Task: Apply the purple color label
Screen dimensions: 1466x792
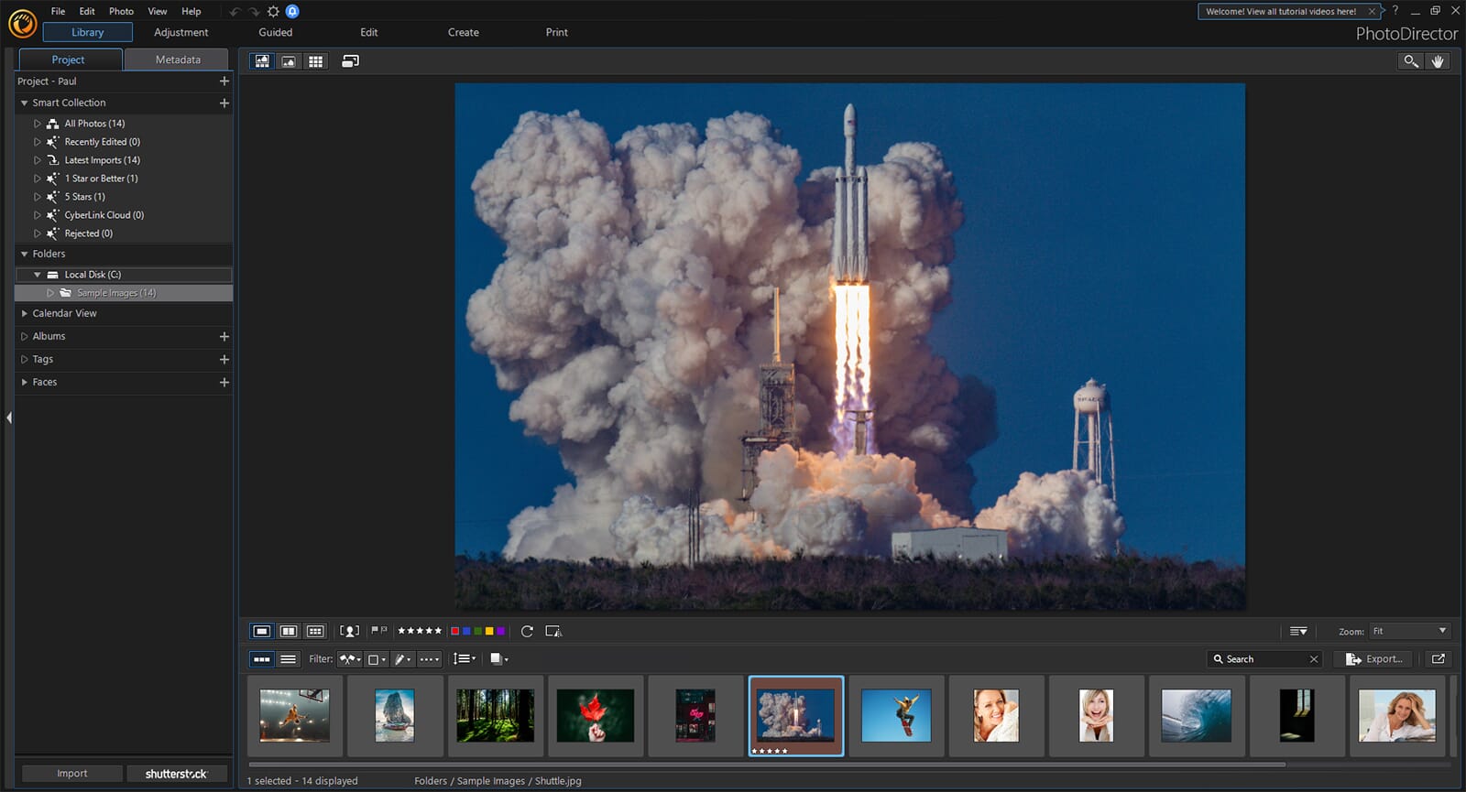Action: pyautogui.click(x=501, y=631)
